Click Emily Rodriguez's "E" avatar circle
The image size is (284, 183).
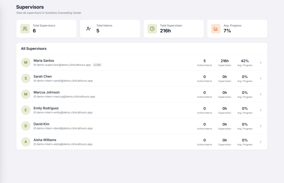point(26,110)
